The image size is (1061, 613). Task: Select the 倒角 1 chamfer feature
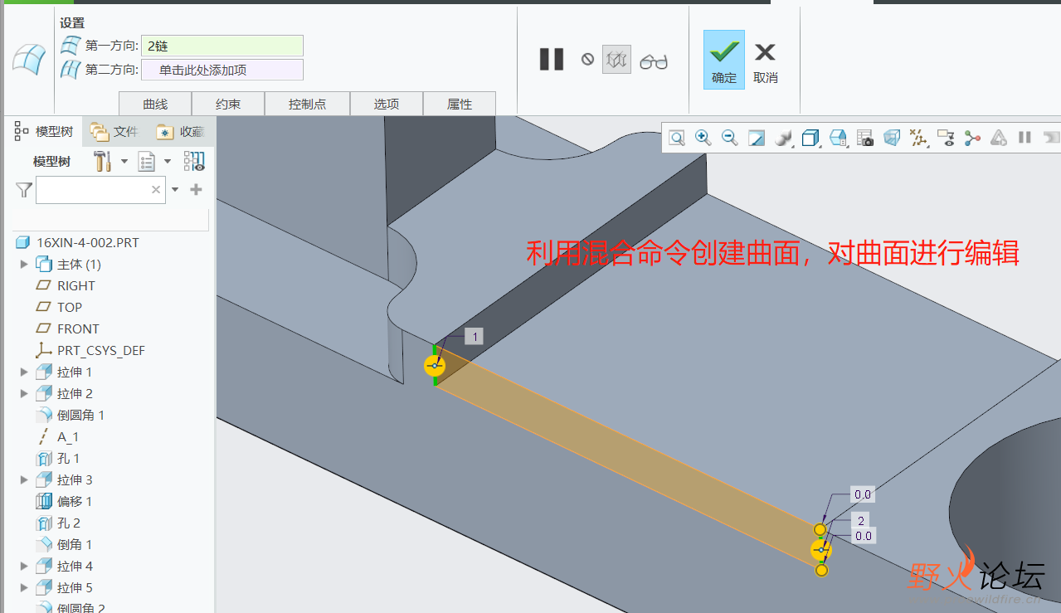pos(75,544)
